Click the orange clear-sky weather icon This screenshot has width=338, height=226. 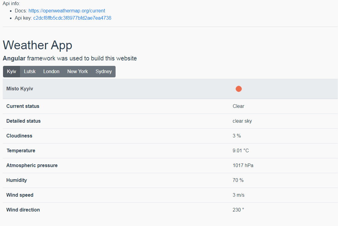(x=239, y=89)
